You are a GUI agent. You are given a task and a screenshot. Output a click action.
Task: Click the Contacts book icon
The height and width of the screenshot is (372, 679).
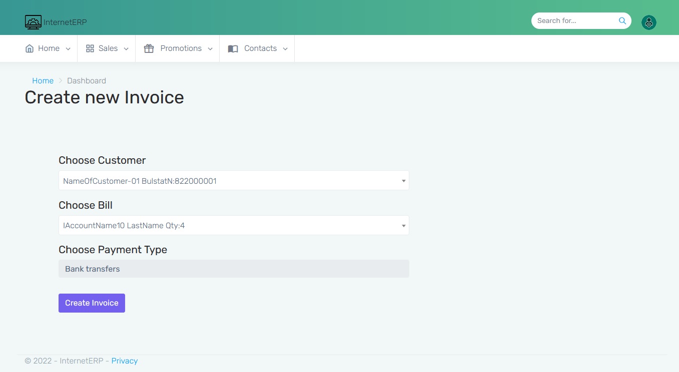(x=233, y=49)
